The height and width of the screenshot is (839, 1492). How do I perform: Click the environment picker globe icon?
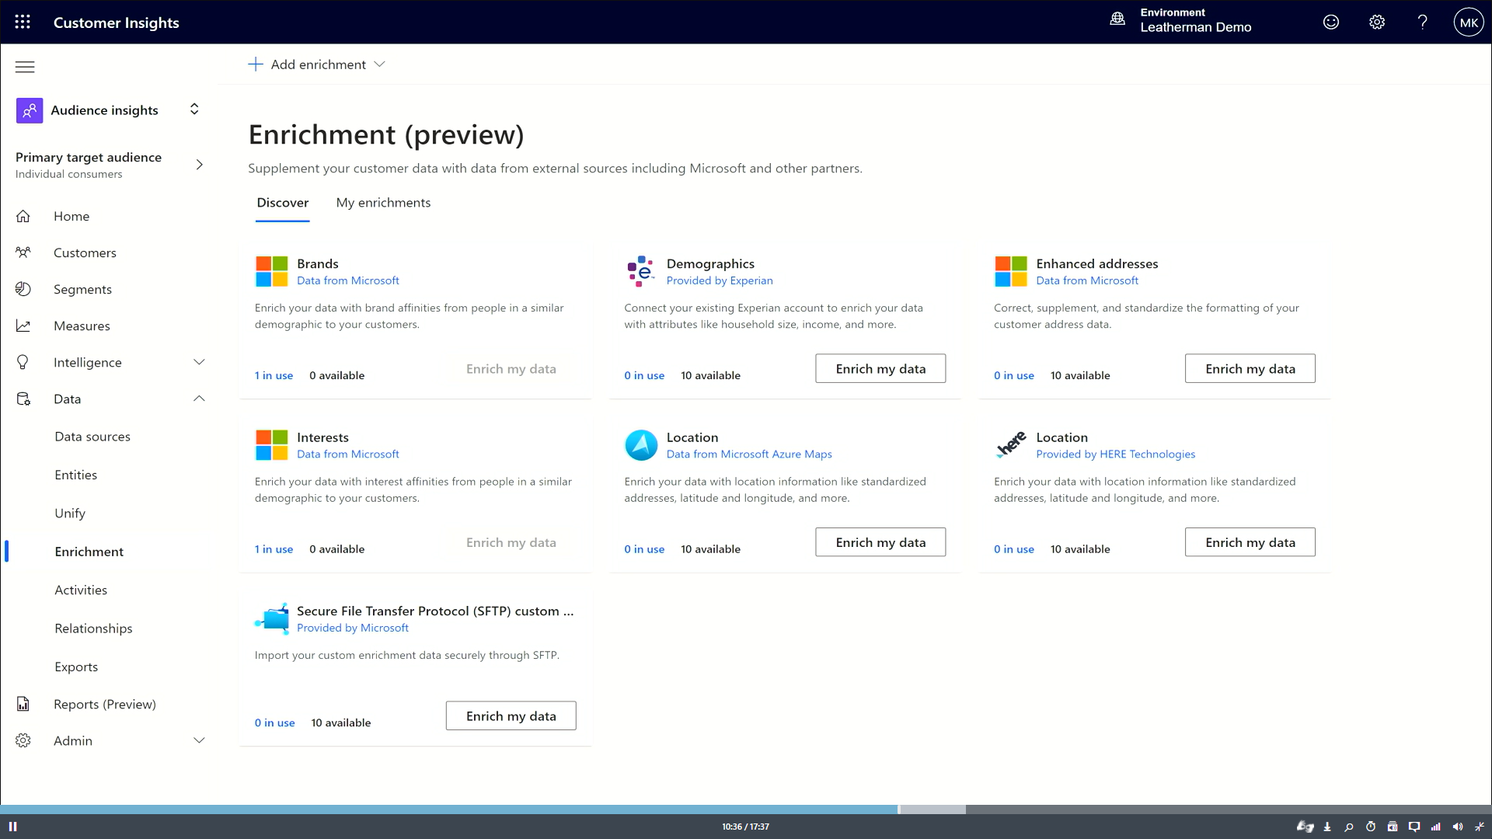1117,19
